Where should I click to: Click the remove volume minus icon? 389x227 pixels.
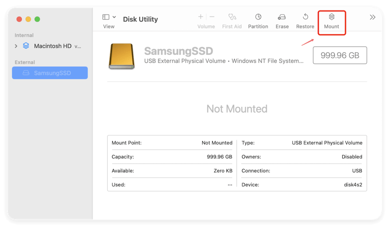(x=212, y=17)
